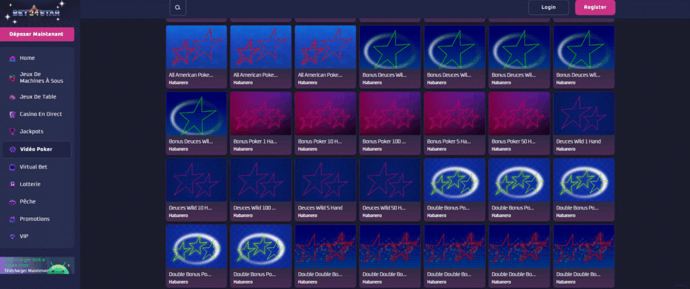Click the cherry slot machines icon
690x289 pixels.
point(12,78)
